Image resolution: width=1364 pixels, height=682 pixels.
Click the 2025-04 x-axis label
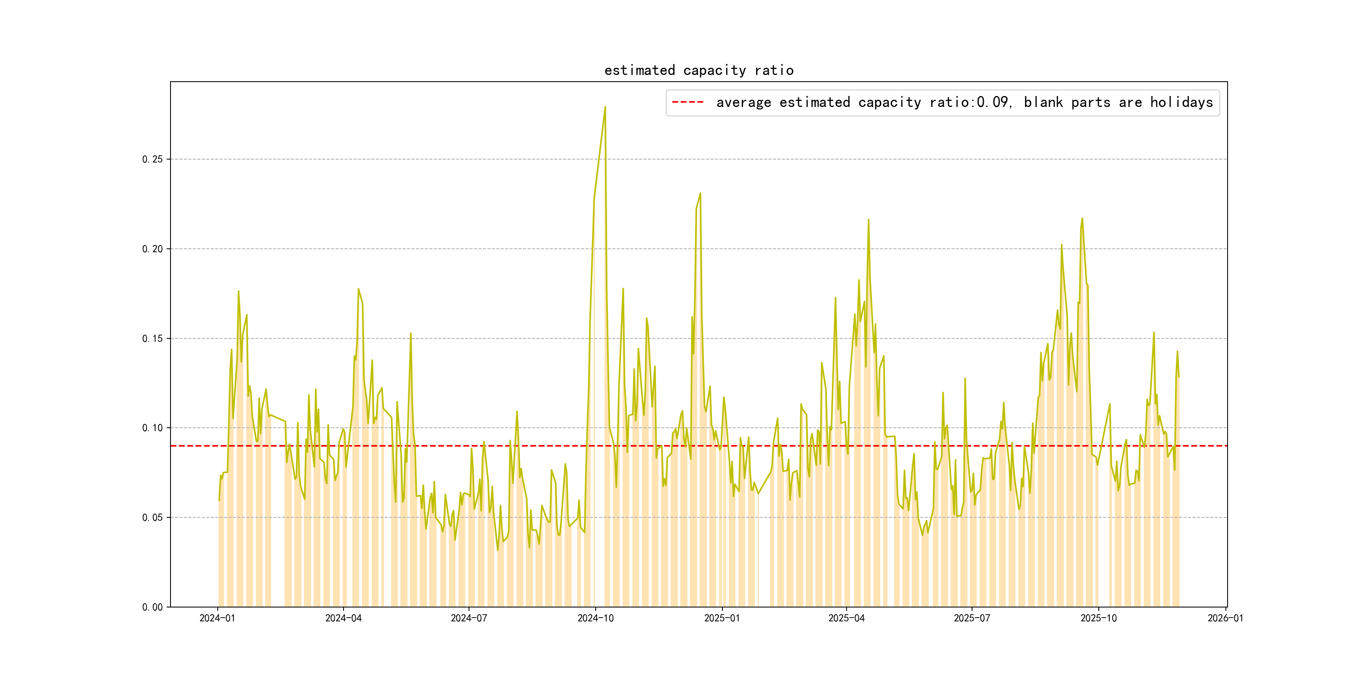846,618
